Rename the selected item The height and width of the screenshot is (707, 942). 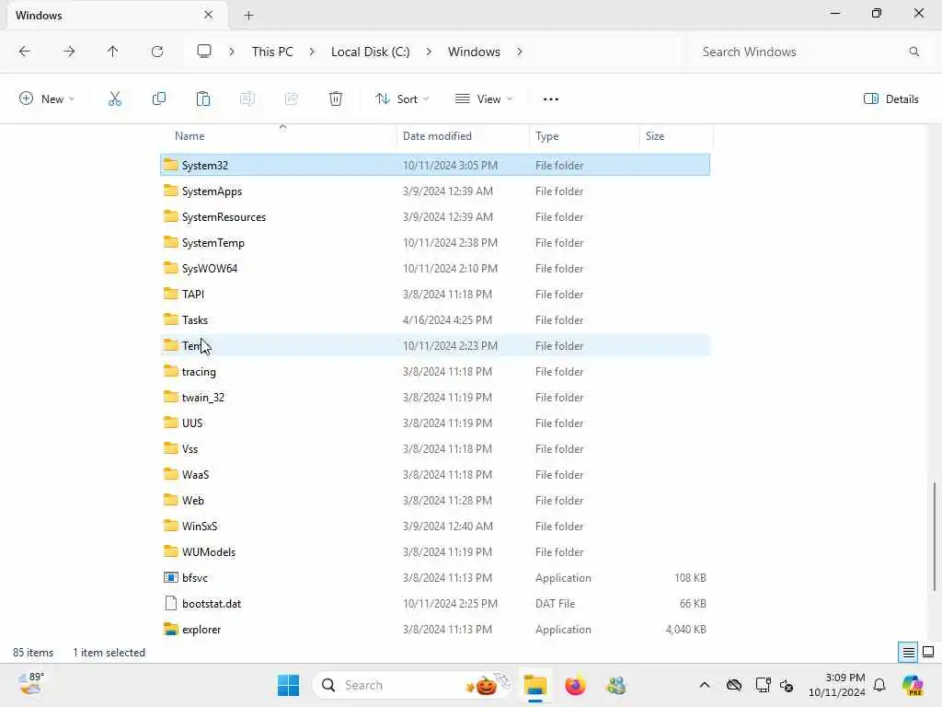click(x=247, y=99)
